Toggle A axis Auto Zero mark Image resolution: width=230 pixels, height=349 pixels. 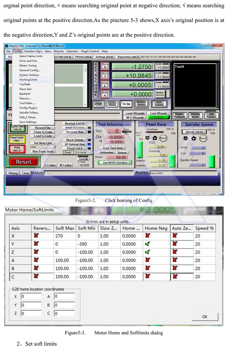[175, 260]
